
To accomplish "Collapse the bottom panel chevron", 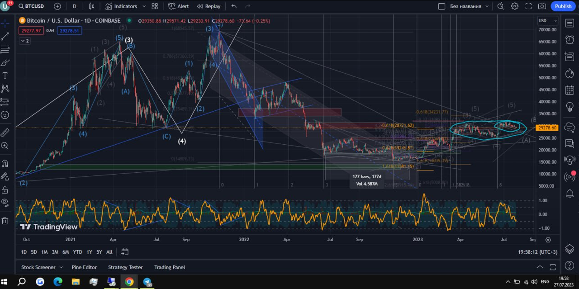I will click(539, 267).
